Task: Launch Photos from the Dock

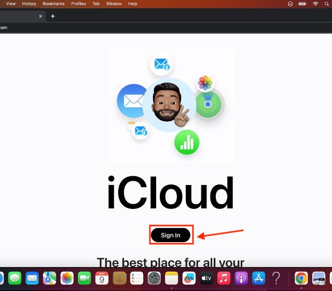Action: pyautogui.click(x=67, y=278)
